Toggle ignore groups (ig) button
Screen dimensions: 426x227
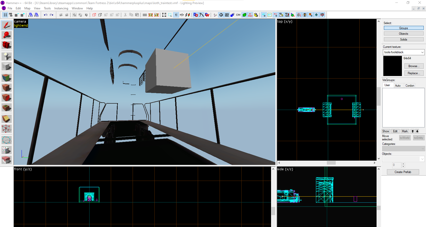pyautogui.click(x=86, y=15)
